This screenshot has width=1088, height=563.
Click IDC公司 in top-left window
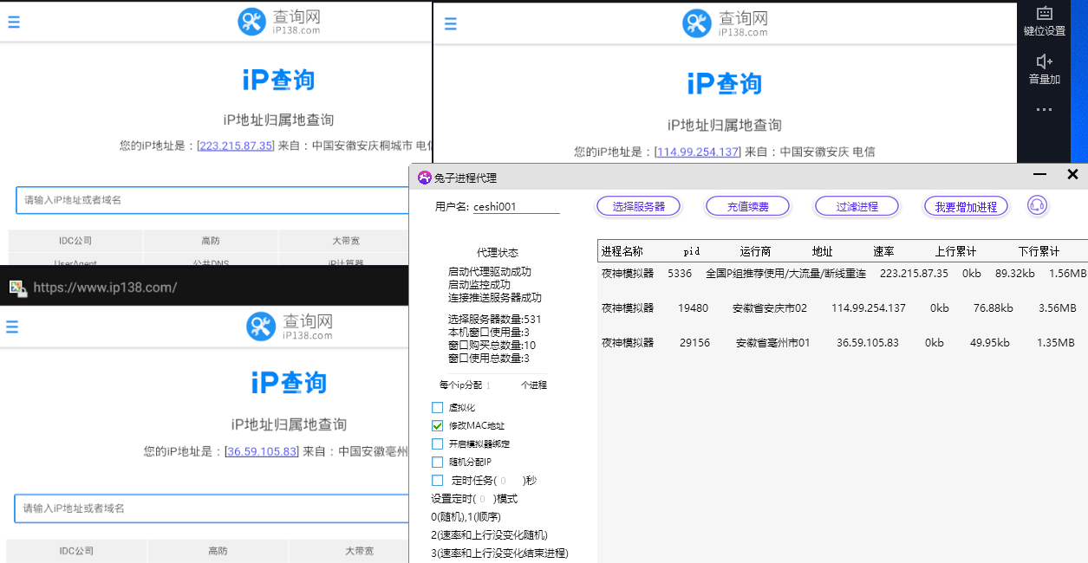pos(75,241)
